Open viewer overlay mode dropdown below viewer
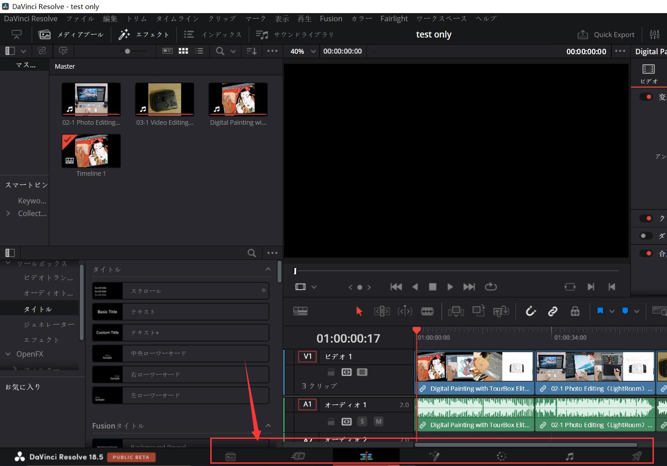Image resolution: width=667 pixels, height=466 pixels. point(314,287)
